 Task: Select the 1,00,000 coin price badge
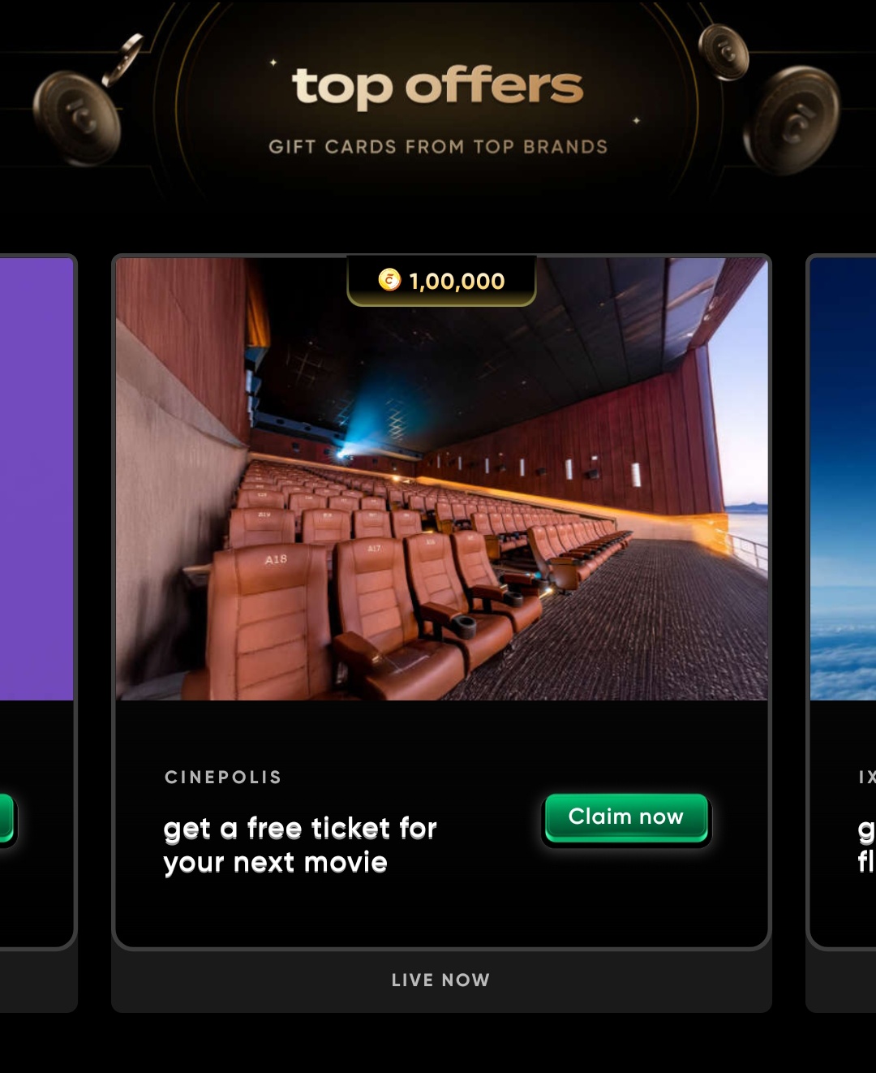(x=441, y=281)
